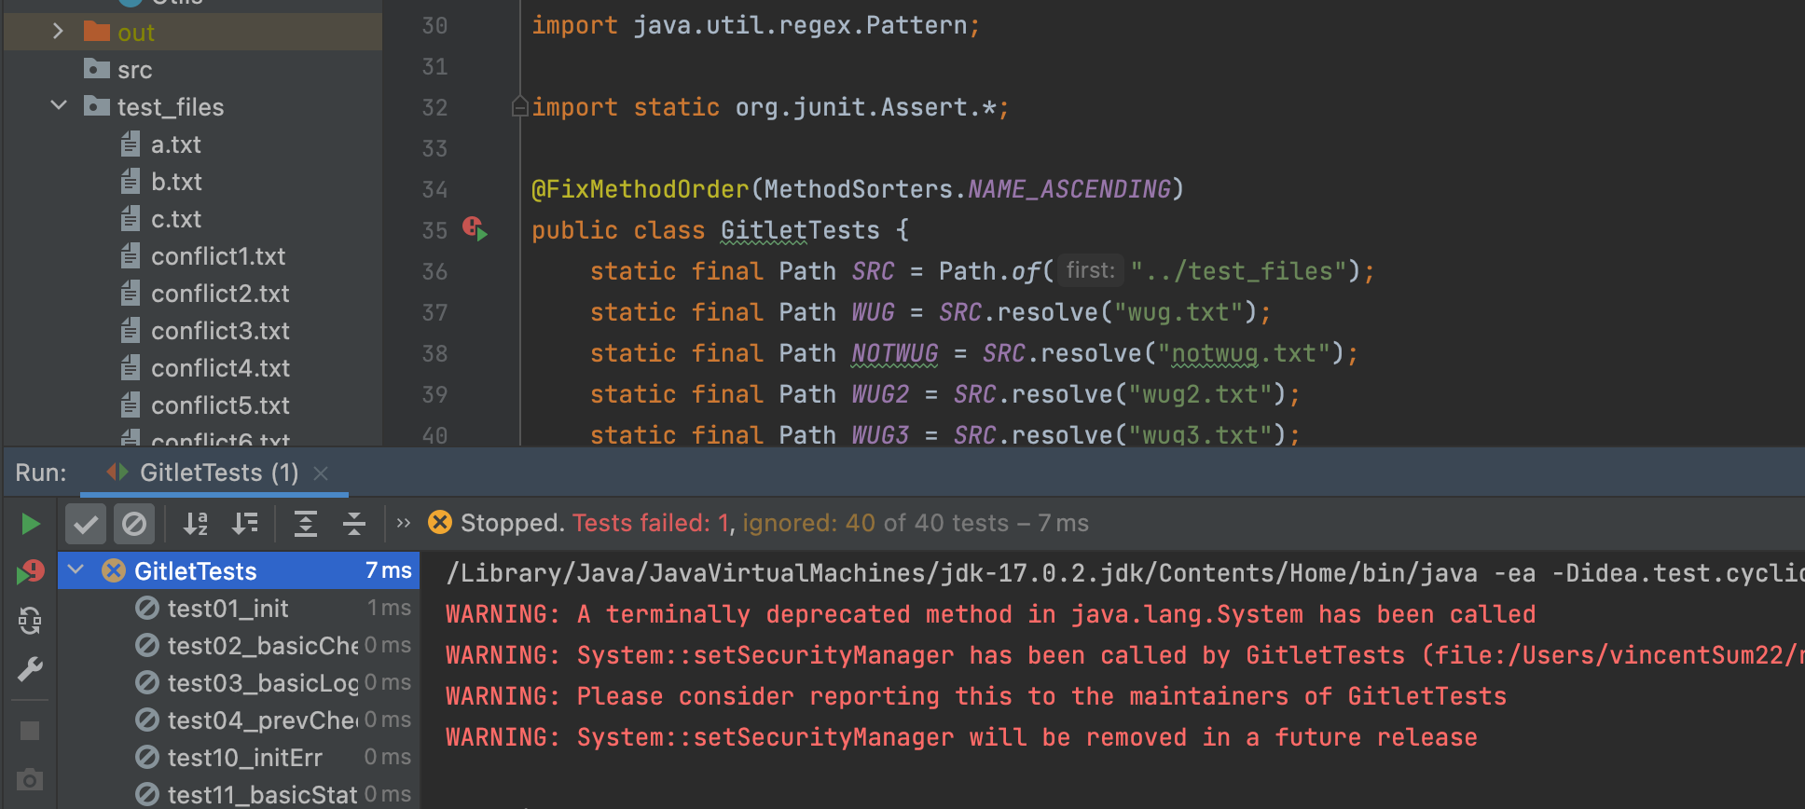
Task: Open conflict1.txt in project tree
Action: [x=218, y=256]
